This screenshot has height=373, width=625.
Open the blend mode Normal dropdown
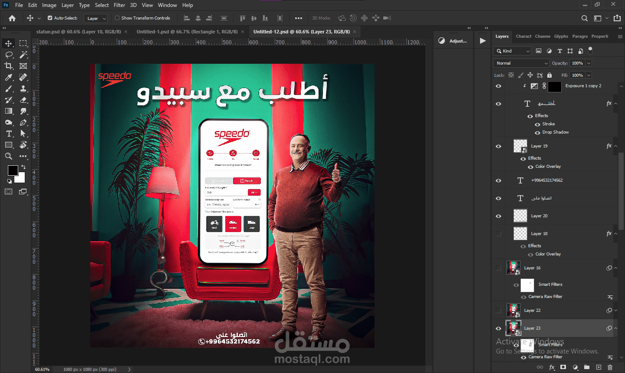click(x=521, y=63)
